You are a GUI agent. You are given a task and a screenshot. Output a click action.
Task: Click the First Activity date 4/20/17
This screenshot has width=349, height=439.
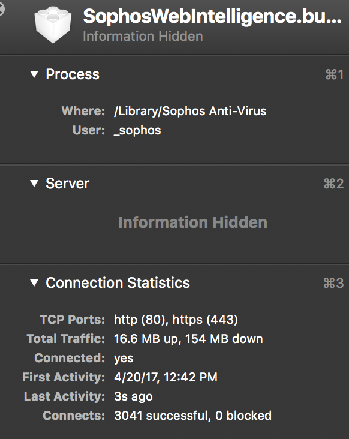click(x=137, y=377)
